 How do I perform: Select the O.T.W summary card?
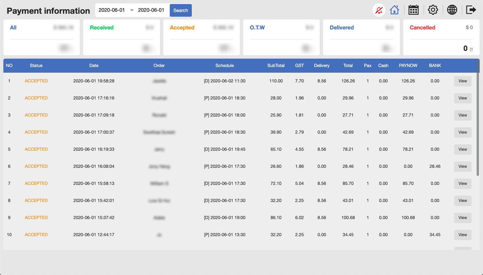pos(281,37)
